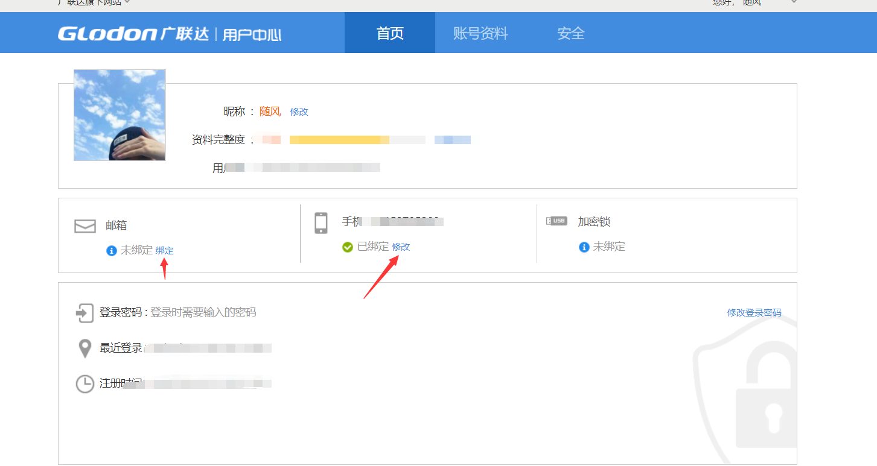The height and width of the screenshot is (466, 877).
Task: Click the Glodon 广联达 logo
Action: point(140,33)
